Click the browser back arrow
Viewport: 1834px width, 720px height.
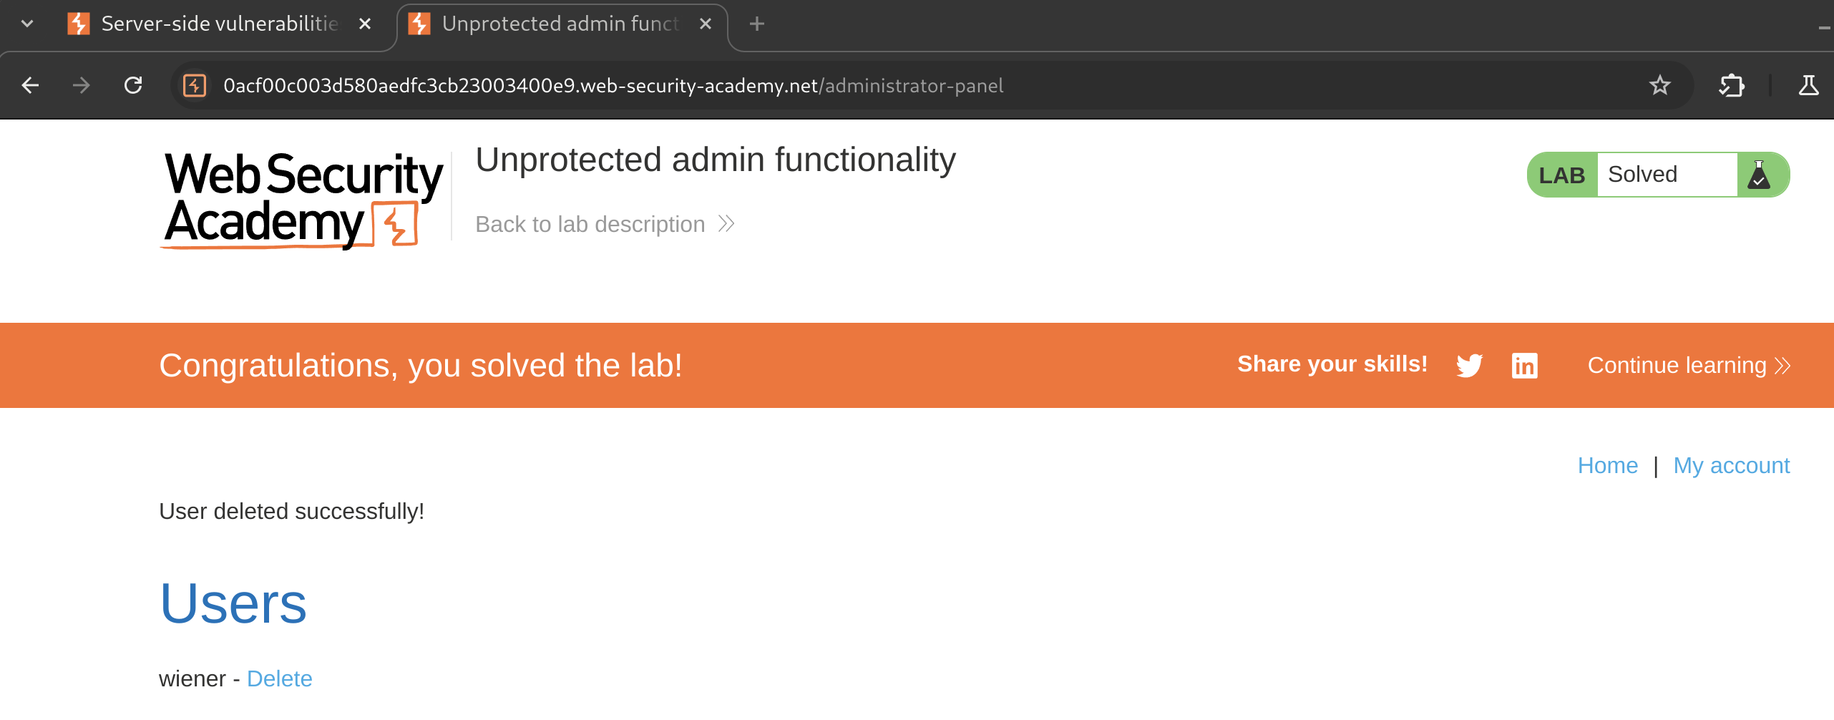pyautogui.click(x=30, y=86)
